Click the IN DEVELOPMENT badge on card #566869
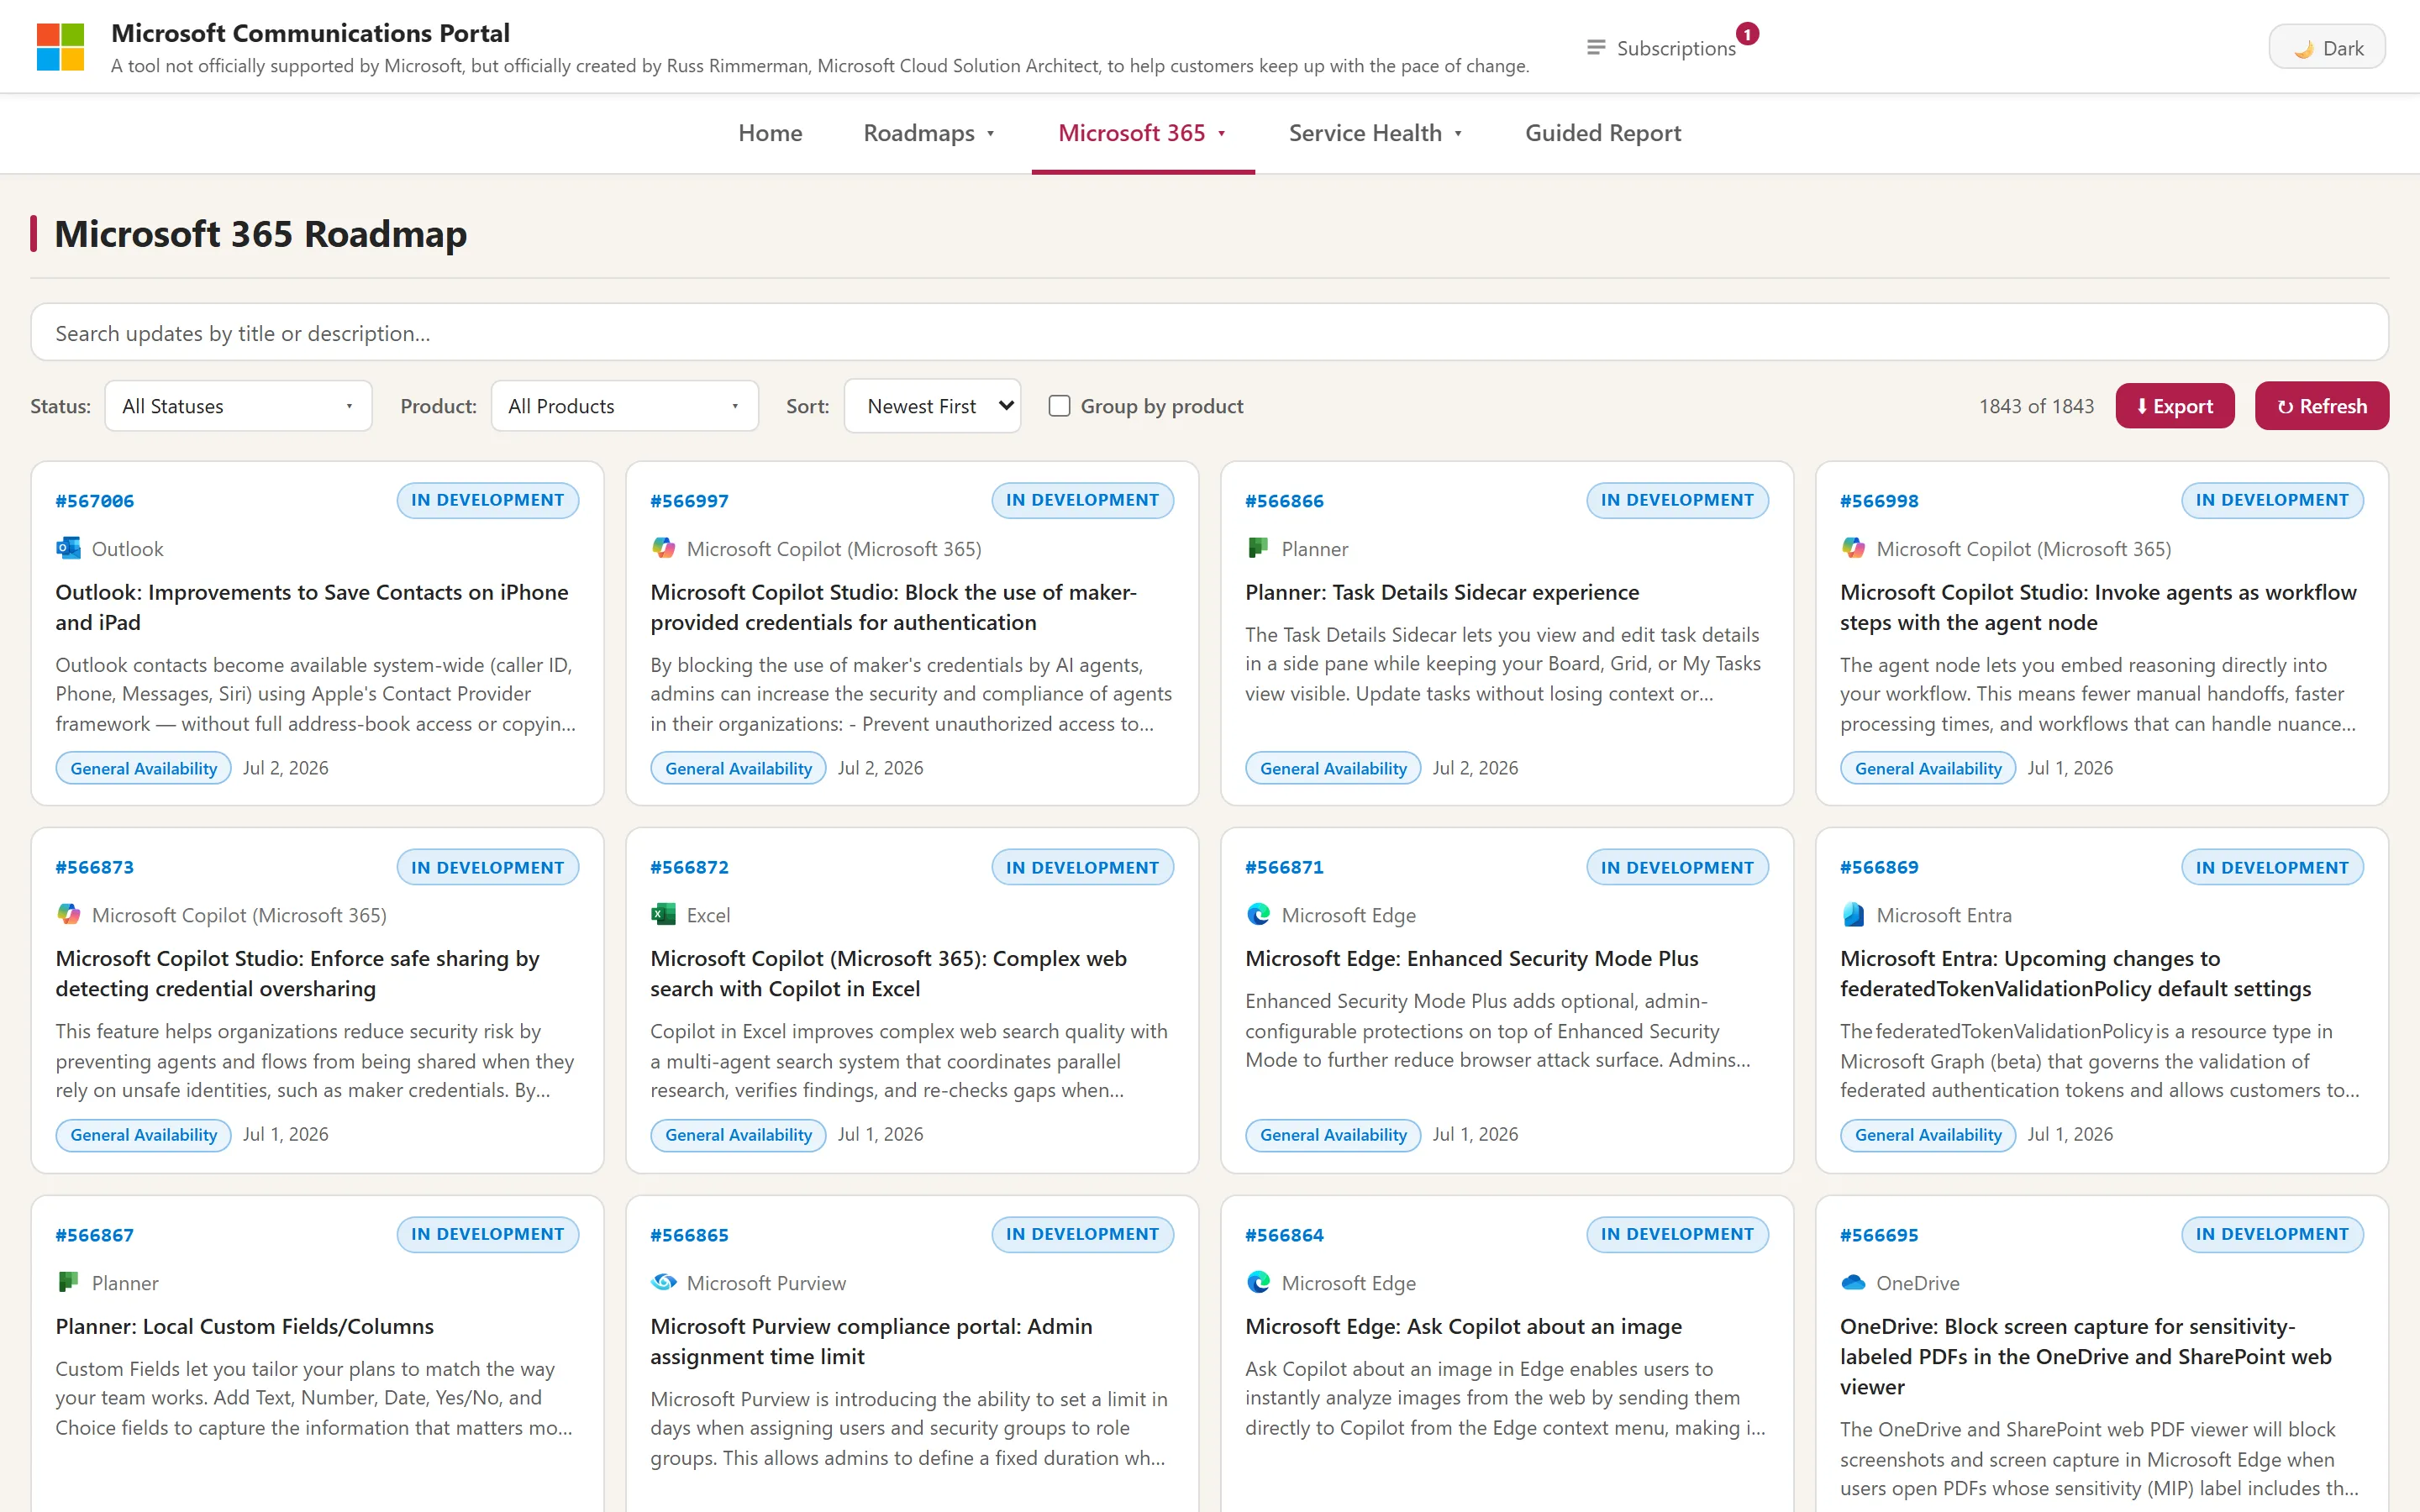2420x1512 pixels. point(2272,867)
